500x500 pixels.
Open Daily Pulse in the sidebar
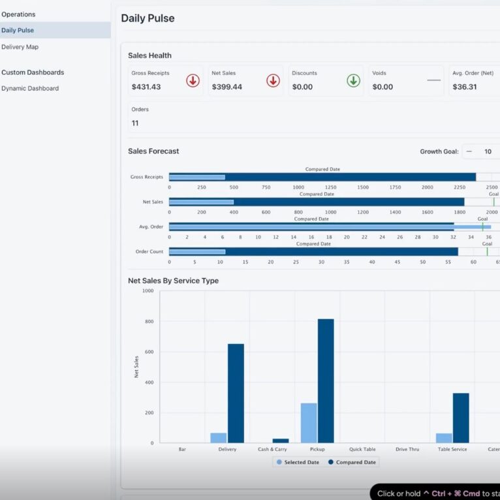click(x=18, y=30)
